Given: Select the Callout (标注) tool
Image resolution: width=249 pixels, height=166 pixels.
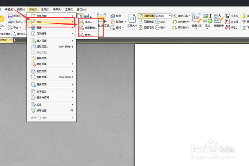Looking at the screenshot, I should (x=231, y=28).
